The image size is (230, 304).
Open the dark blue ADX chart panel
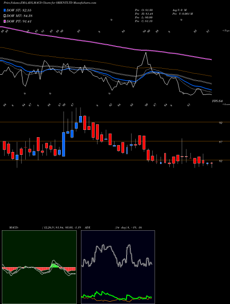(x=118, y=267)
